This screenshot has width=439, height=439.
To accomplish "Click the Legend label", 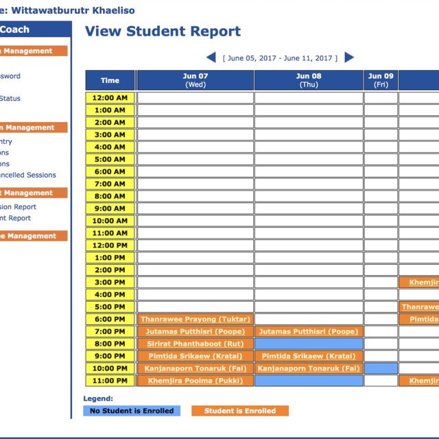I will [x=98, y=399].
